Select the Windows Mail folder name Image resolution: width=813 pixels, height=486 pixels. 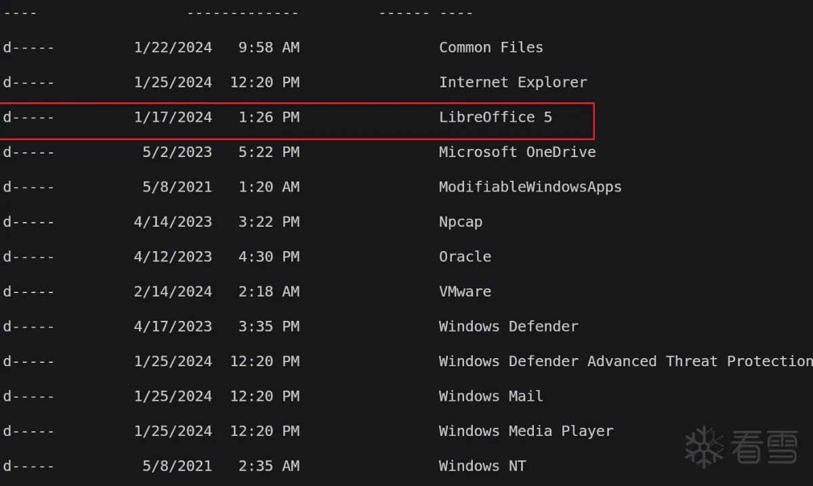[491, 396]
